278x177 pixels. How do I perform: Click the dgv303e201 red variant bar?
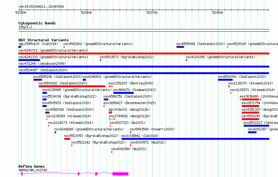click(110, 113)
